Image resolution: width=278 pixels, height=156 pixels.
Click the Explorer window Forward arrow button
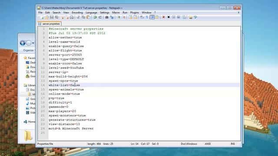coord(29,43)
